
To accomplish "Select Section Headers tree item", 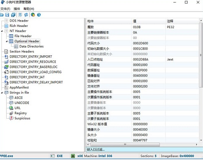I will (22, 52).
